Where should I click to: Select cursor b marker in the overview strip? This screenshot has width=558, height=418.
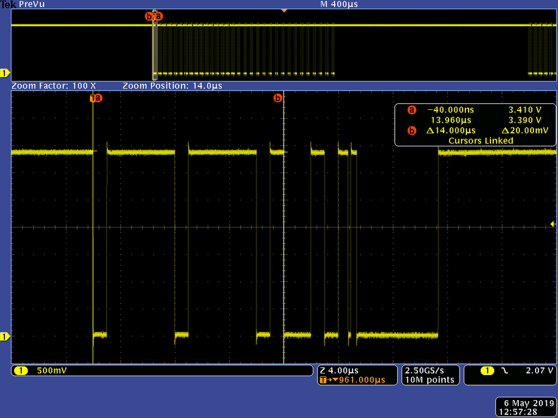click(149, 16)
